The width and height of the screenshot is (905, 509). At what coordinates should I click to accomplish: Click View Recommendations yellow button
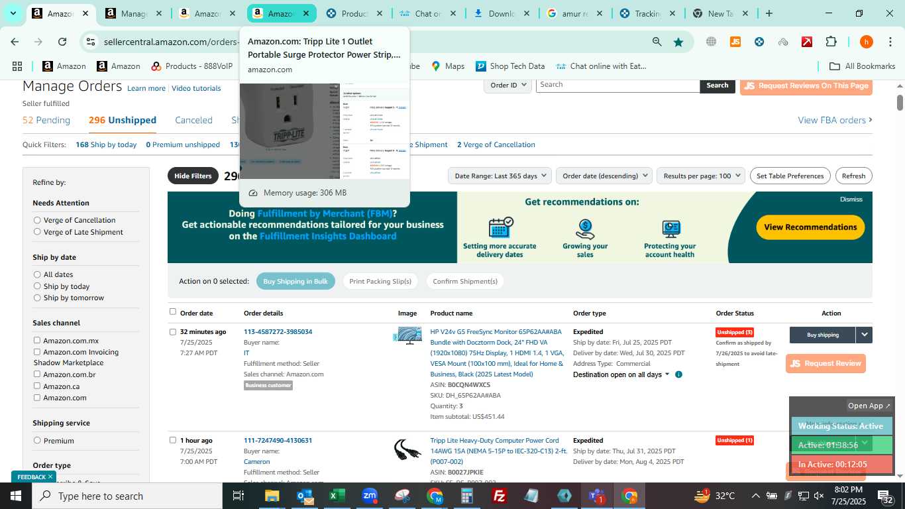click(x=810, y=227)
